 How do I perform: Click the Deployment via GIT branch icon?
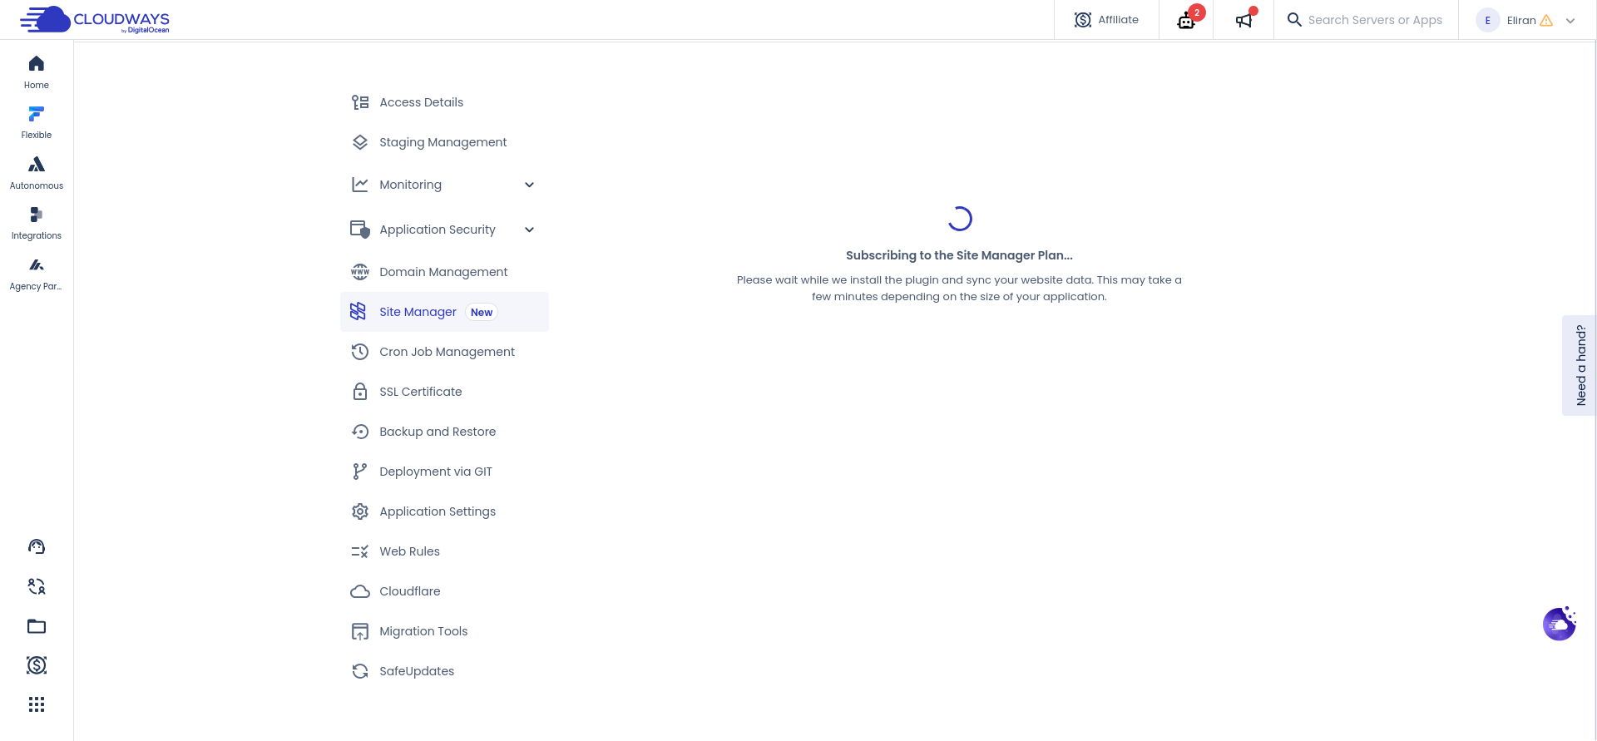point(359,472)
